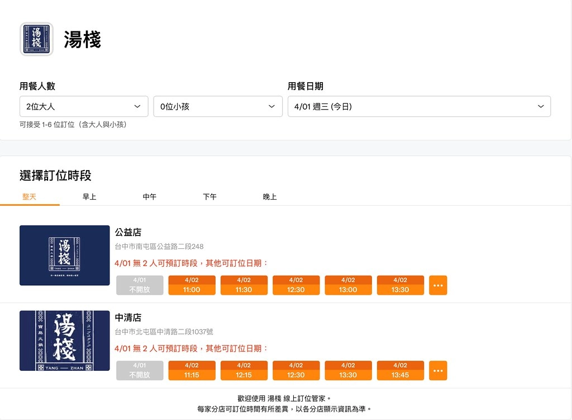The image size is (572, 420).
Task: Choose 公益店 4/02 12:30 slot
Action: pyautogui.click(x=296, y=285)
